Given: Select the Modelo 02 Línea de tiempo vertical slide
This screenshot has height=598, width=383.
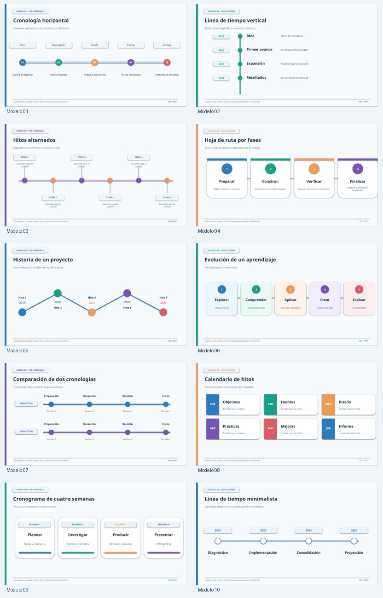Looking at the screenshot, I should tap(287, 55).
